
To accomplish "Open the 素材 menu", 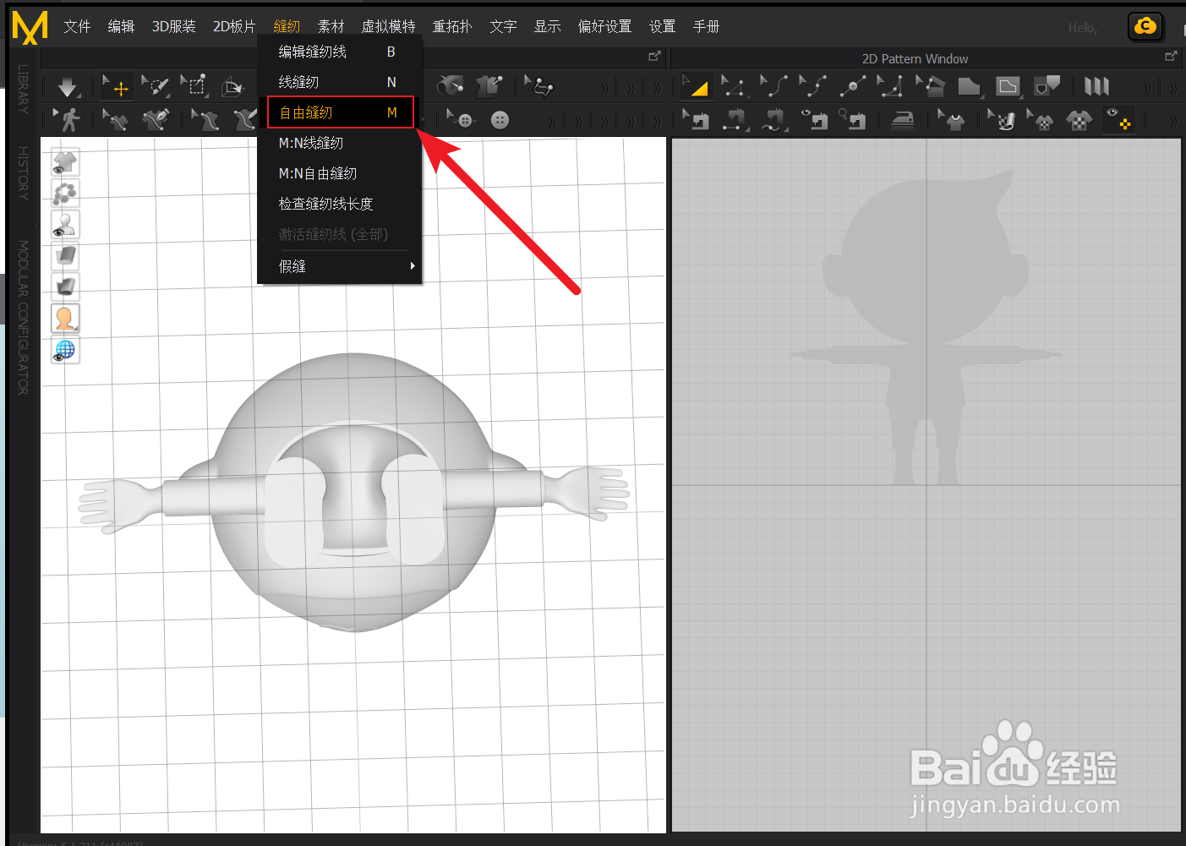I will 331,26.
